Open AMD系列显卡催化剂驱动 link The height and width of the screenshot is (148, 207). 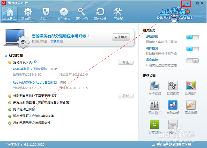(30, 69)
